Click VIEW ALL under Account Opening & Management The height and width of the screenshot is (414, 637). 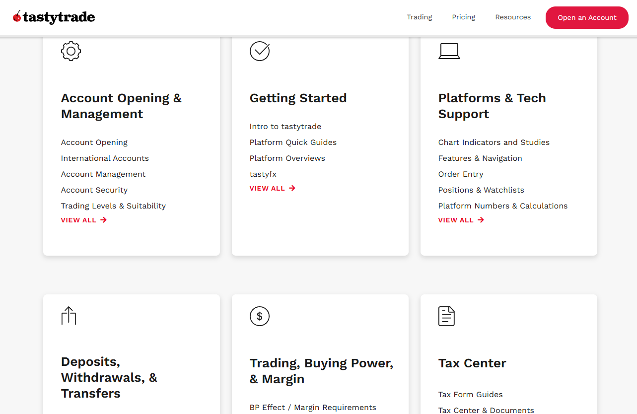tap(84, 220)
